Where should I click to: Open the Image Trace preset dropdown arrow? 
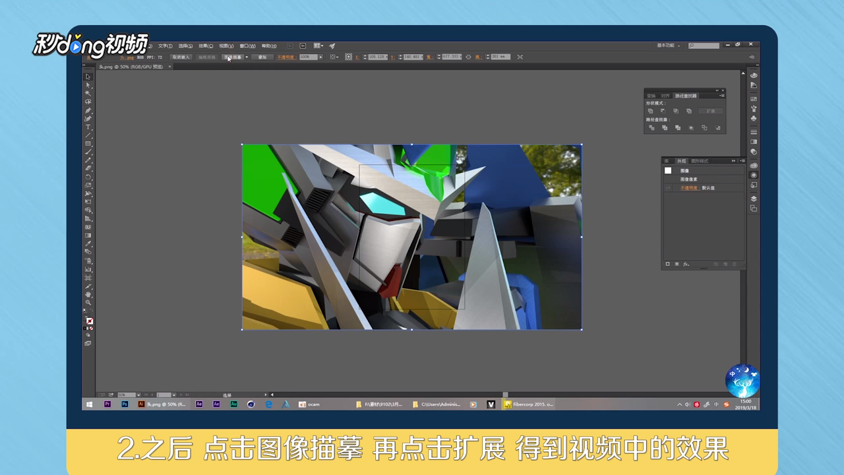coord(247,57)
